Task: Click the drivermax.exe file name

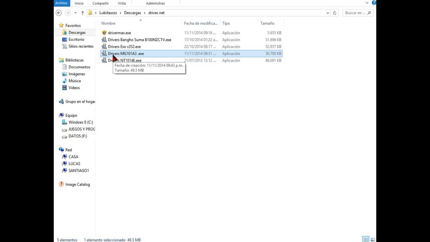Action: tap(119, 33)
